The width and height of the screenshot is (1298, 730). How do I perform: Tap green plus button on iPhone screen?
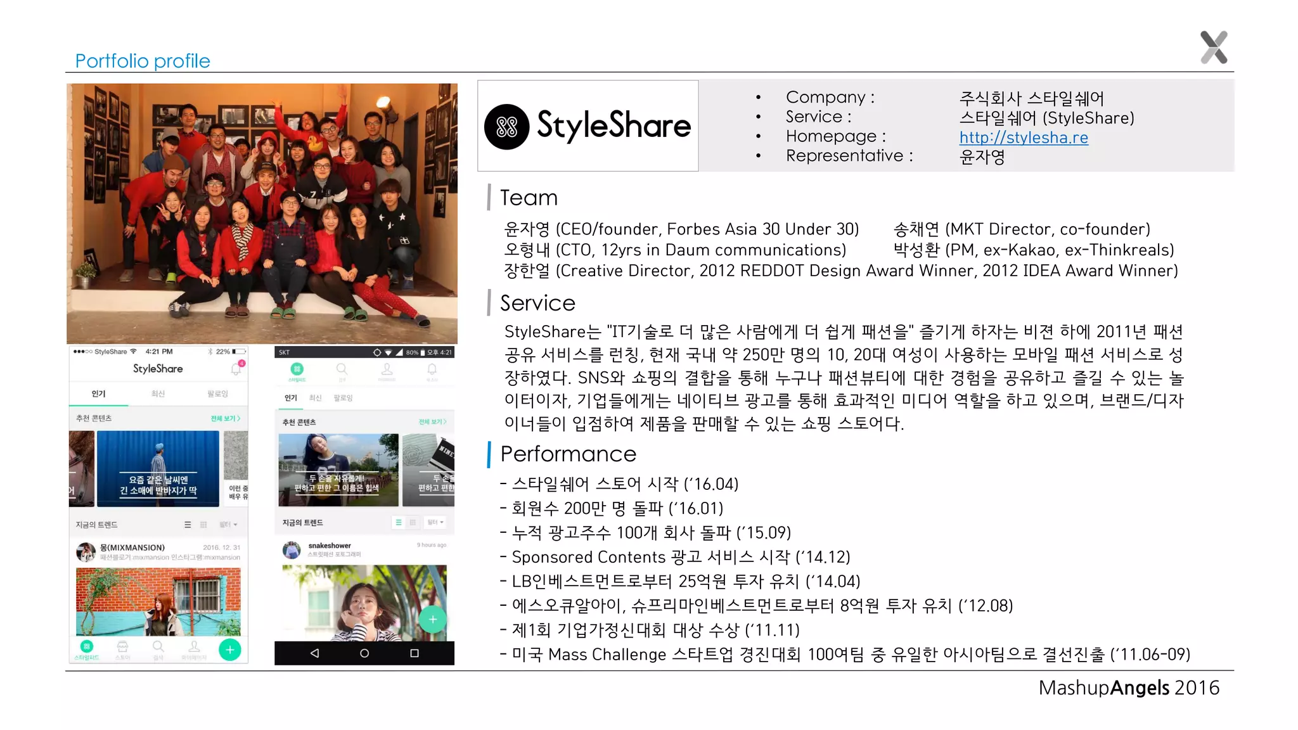[x=229, y=650]
